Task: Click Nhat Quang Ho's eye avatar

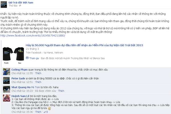Action: click(7, 89)
